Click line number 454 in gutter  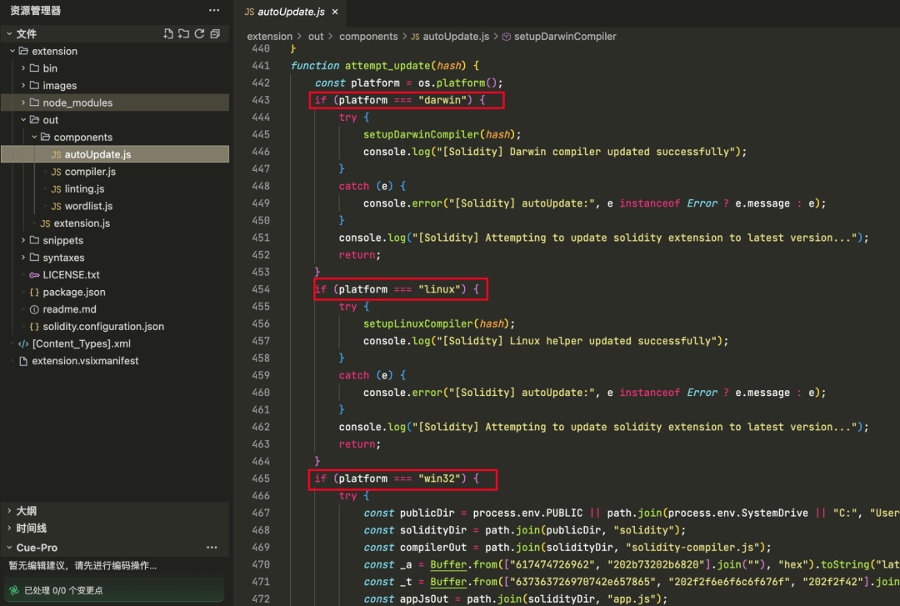coord(261,289)
